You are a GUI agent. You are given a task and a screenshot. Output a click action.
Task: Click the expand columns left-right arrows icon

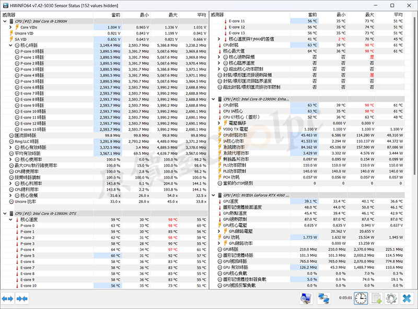(8, 299)
